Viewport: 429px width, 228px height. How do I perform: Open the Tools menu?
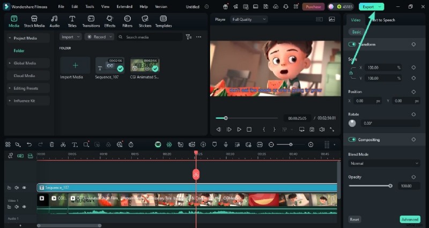coord(90,6)
